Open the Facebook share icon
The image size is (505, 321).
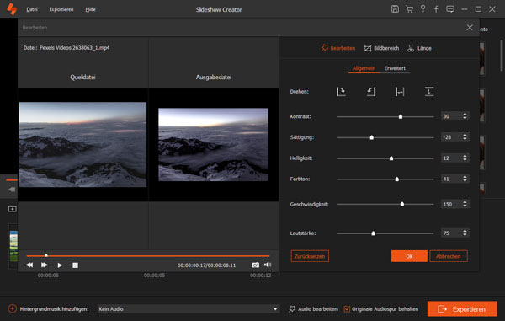coord(436,9)
